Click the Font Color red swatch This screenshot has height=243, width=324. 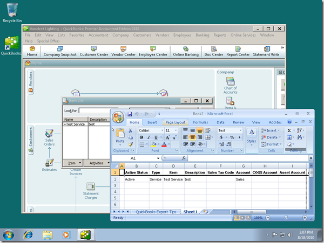[x=164, y=144]
